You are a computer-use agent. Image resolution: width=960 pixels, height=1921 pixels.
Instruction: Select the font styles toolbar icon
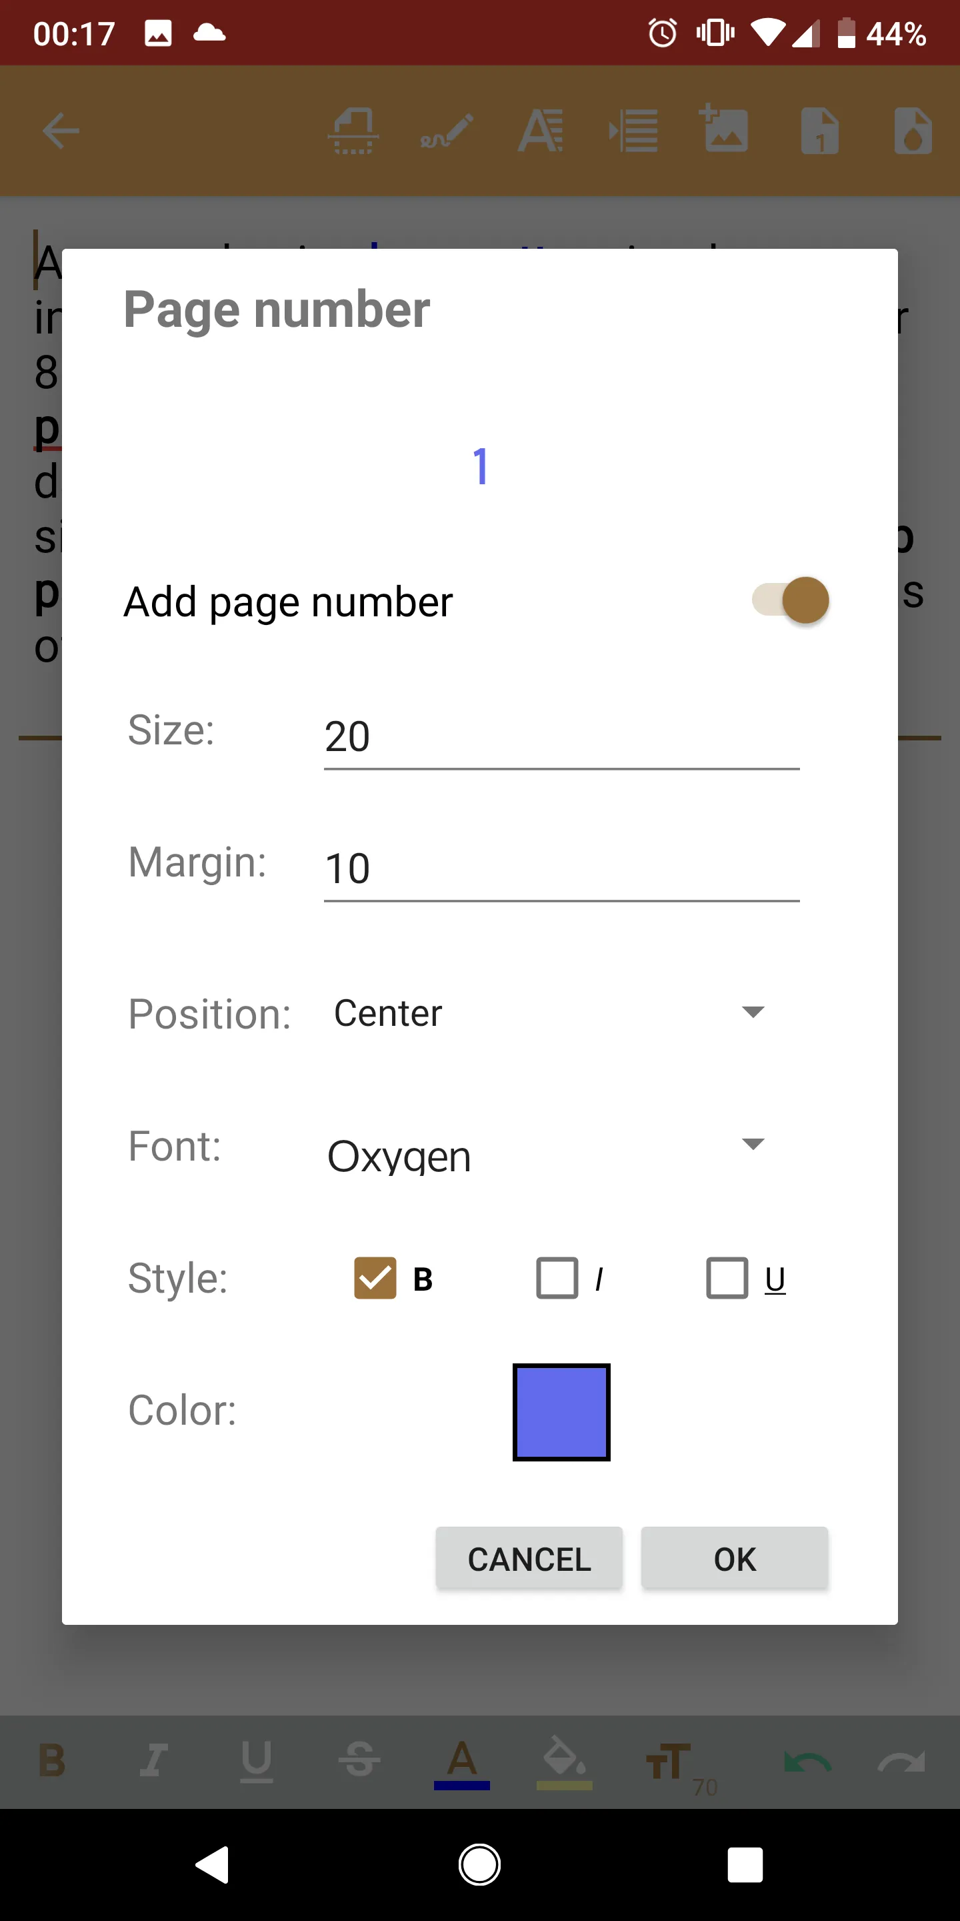(x=539, y=131)
